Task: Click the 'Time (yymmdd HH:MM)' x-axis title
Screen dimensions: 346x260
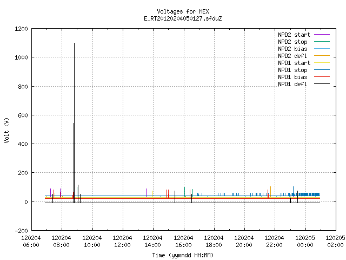Action: [183, 255]
